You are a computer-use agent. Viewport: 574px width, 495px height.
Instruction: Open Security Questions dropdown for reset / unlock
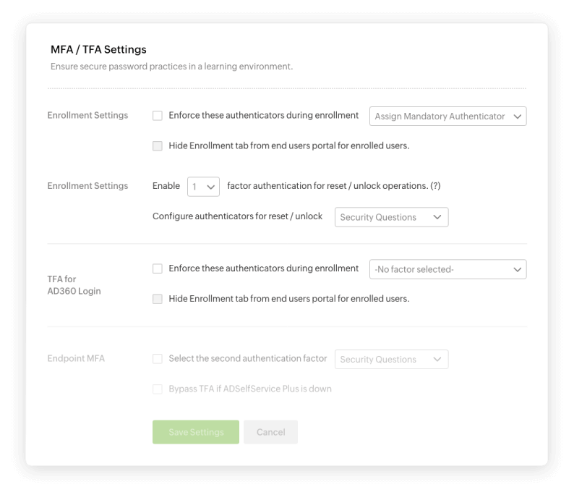391,217
